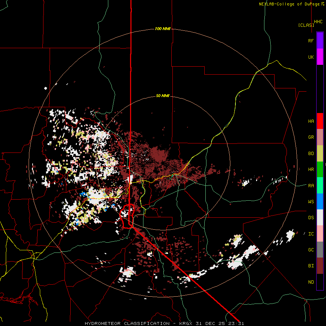Click the WS legend label
Viewport: 326px width, 326px height.
pyautogui.click(x=311, y=202)
